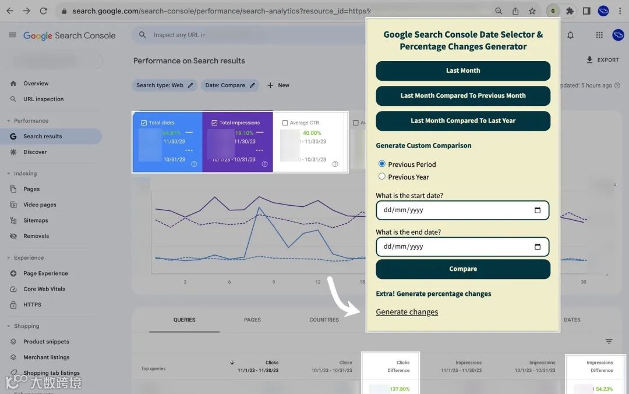Open the Google apps grid

coord(599,35)
